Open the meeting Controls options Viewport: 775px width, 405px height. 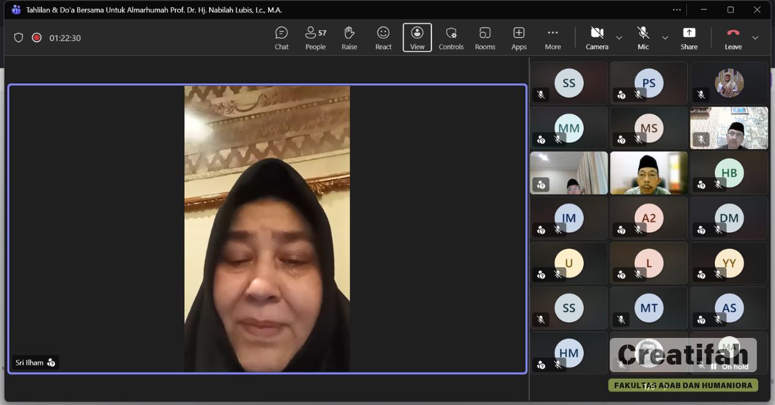pos(451,37)
